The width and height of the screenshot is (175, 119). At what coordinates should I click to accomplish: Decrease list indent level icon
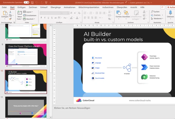pos(97,13)
